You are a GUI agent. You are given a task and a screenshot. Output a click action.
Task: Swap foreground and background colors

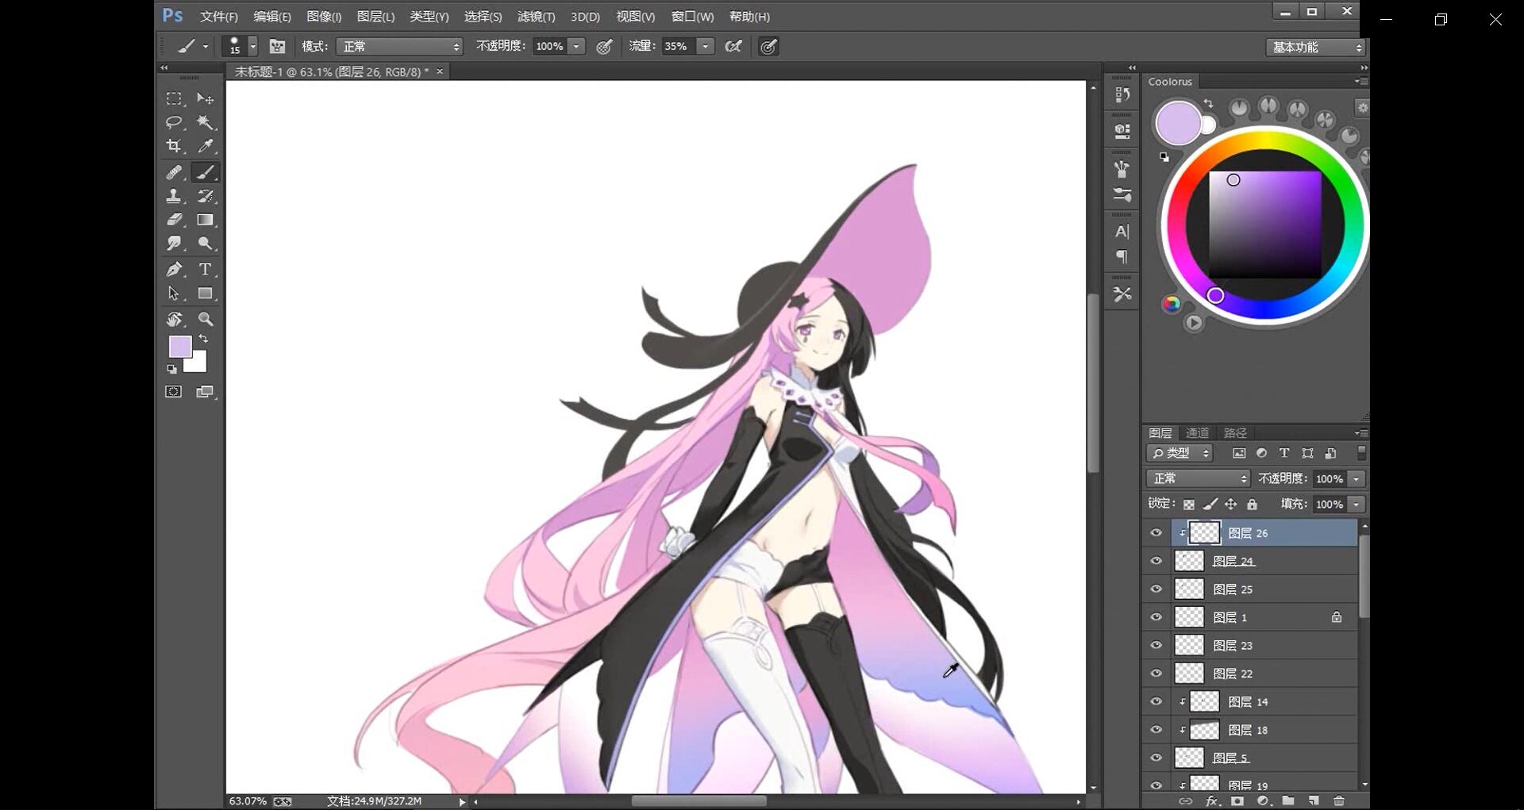pyautogui.click(x=203, y=339)
